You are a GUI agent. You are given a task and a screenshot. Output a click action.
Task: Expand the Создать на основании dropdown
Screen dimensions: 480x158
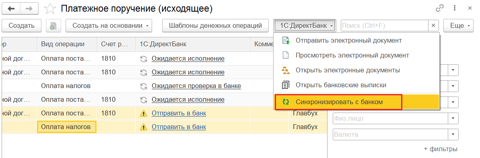(x=109, y=26)
